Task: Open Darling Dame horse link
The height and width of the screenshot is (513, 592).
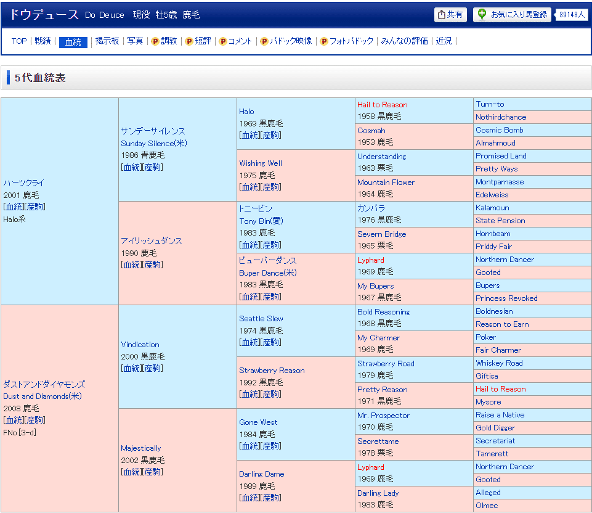Action: point(262,474)
